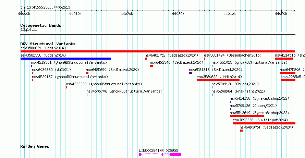Select the esv3580622 red variant bar

218,80
